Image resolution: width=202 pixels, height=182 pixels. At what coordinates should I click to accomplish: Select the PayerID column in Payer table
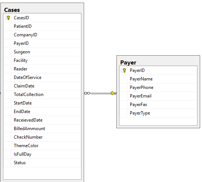tap(158, 70)
